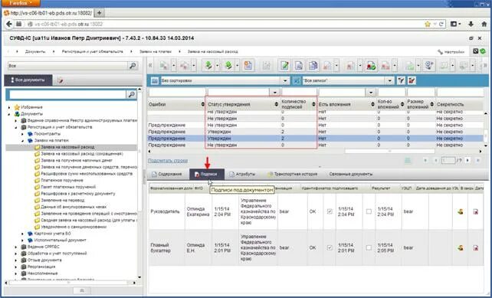
Task: Open the 'Транспортная история' tab
Action: coord(293,174)
